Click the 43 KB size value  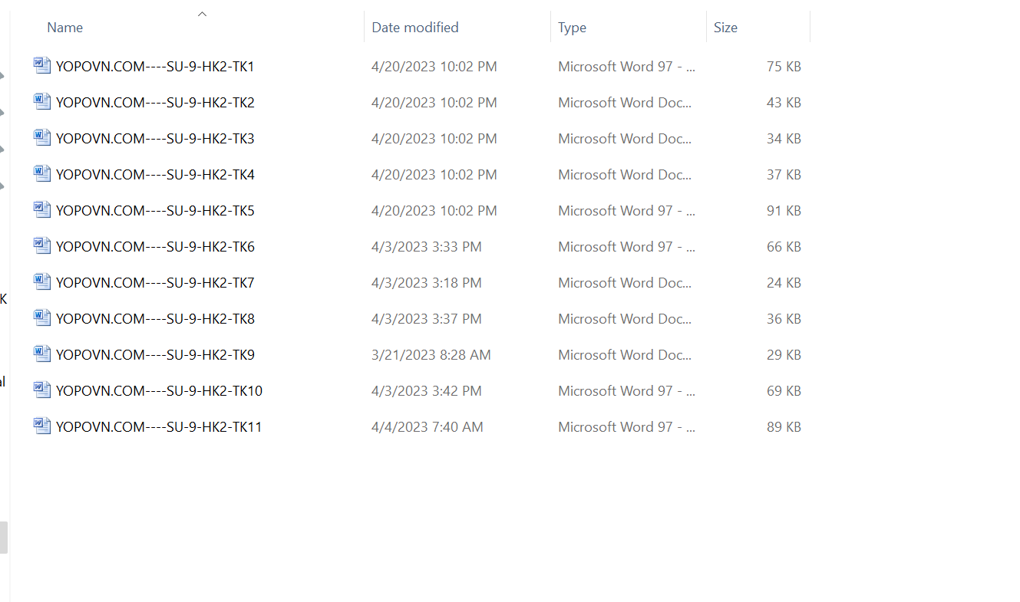(784, 103)
